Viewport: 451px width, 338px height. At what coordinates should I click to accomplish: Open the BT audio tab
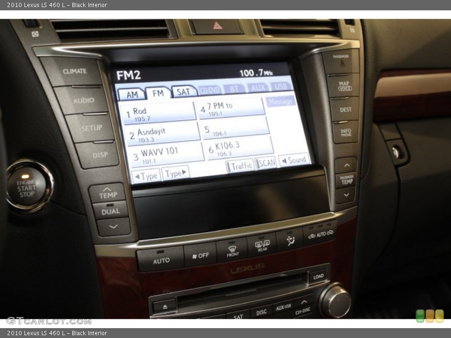234,89
